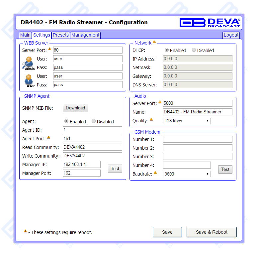Click the DEVA Broadcast logo
Viewport: 258px width, 257px height.
click(210, 23)
